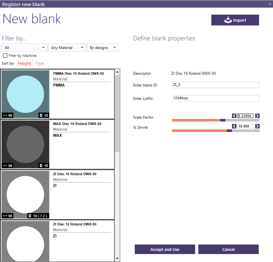The image size is (273, 262).
Task: Click the height 10 badge on PMMA disc
Action: click(x=44, y=115)
